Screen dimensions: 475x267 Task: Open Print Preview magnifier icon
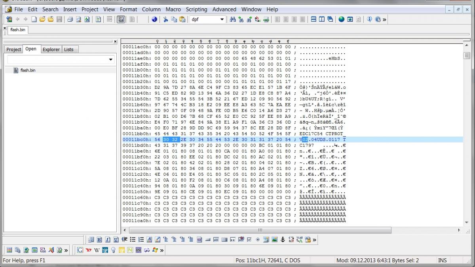(x=79, y=19)
